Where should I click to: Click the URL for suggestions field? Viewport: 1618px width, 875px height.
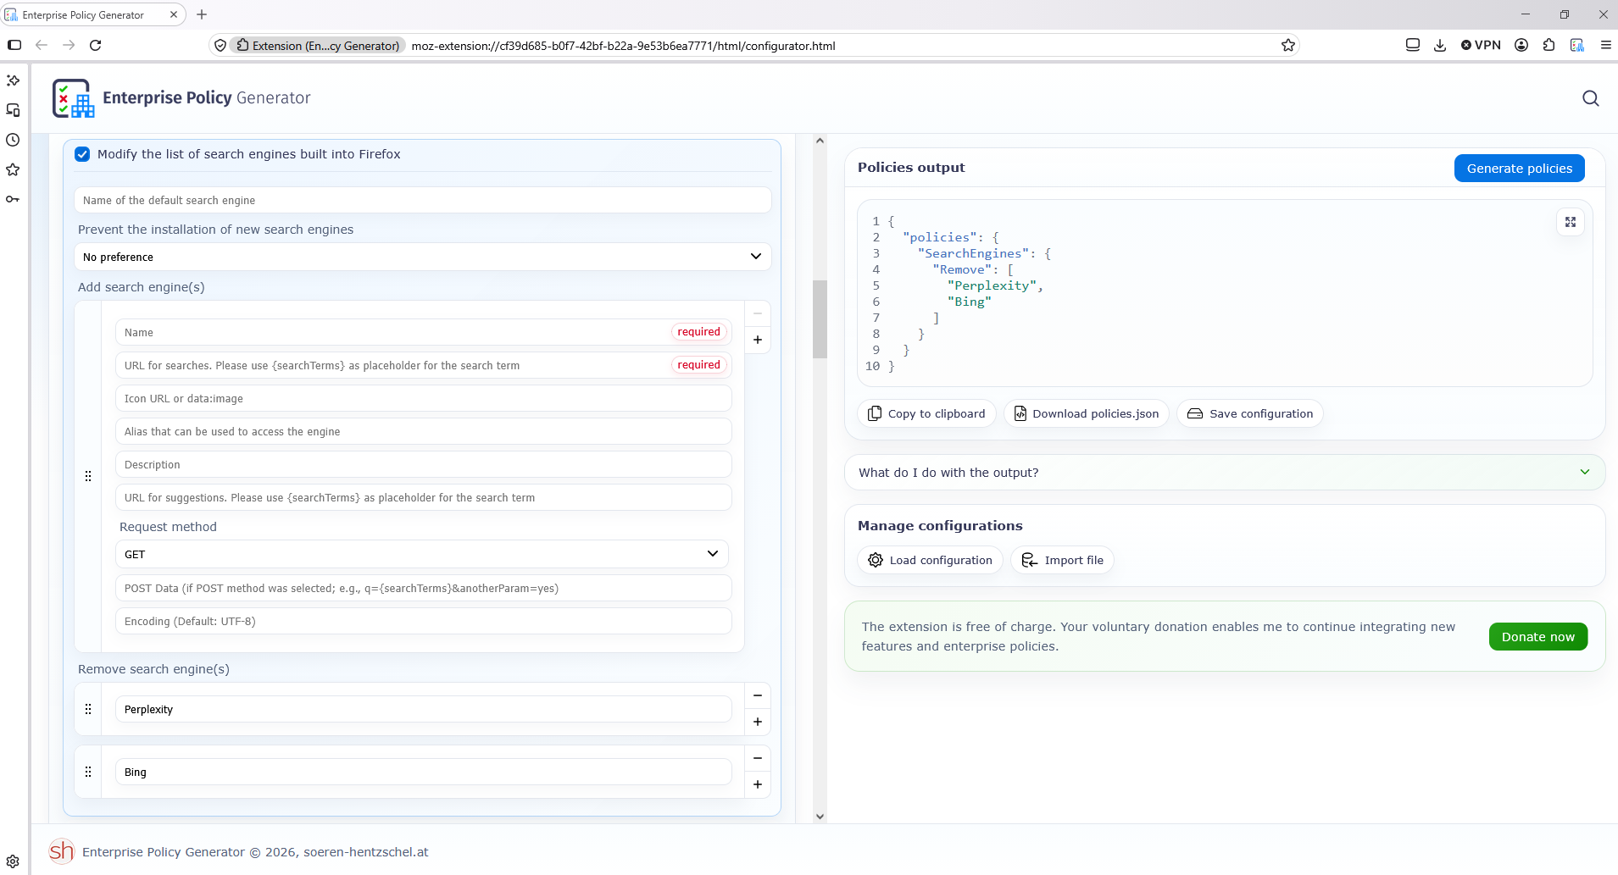point(423,497)
